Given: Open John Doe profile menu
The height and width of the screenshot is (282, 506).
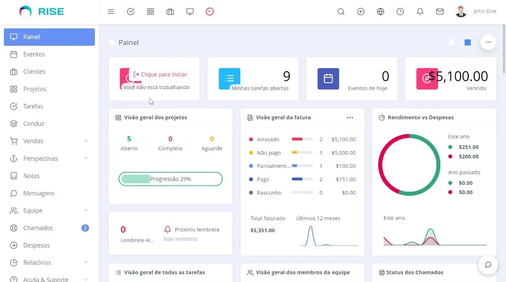Looking at the screenshot, I should (476, 11).
